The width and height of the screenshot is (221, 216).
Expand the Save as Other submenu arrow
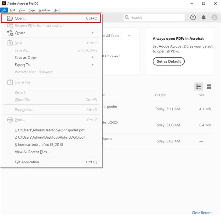[x=93, y=57]
